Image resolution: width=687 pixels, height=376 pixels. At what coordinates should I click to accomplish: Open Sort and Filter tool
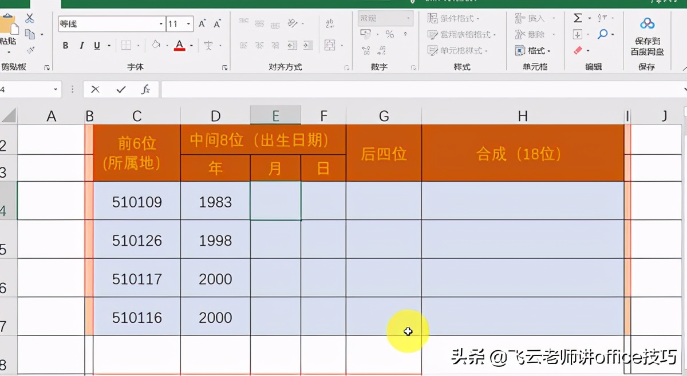[x=602, y=18]
